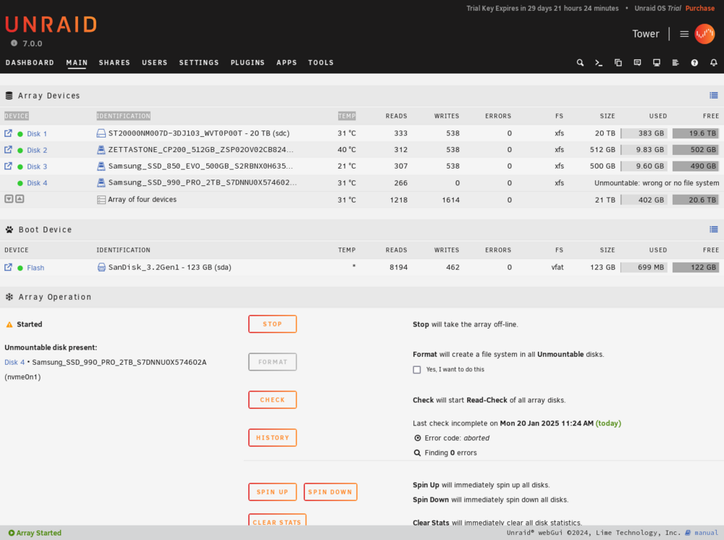Open the Disk 4 link in Array Devices

click(x=37, y=183)
